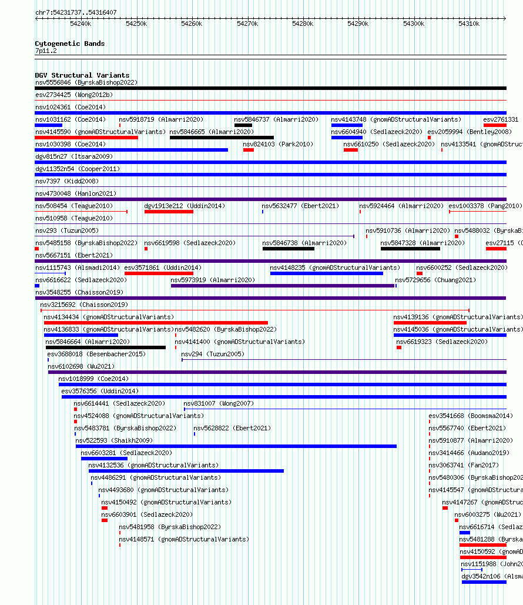Open nsv5973919 (Almarri2020) variant

tap(213, 280)
